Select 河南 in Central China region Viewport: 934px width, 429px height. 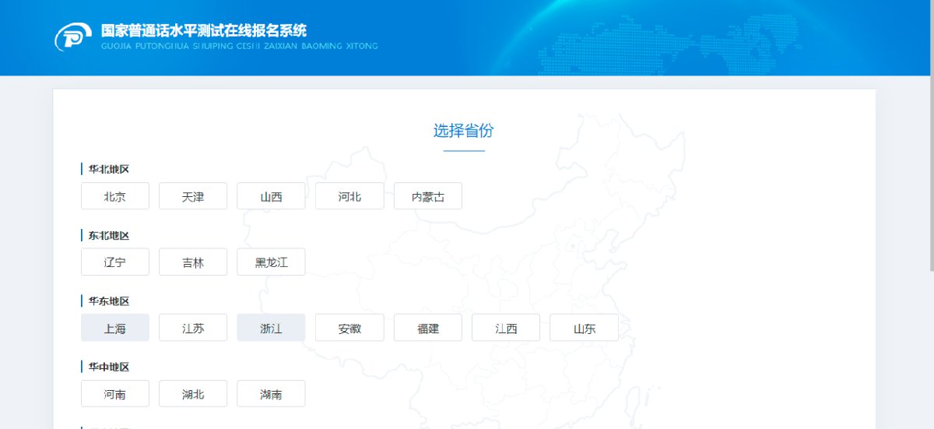coord(115,394)
